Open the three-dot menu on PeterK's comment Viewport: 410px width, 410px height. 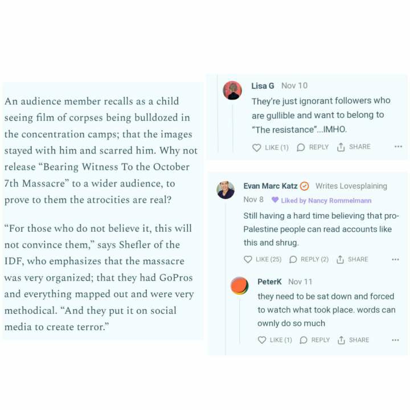coord(396,340)
